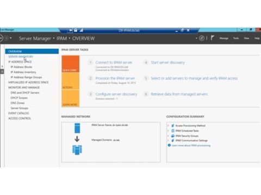
Task: Click the signal strength icon in the session bar
Action: click(x=81, y=30)
